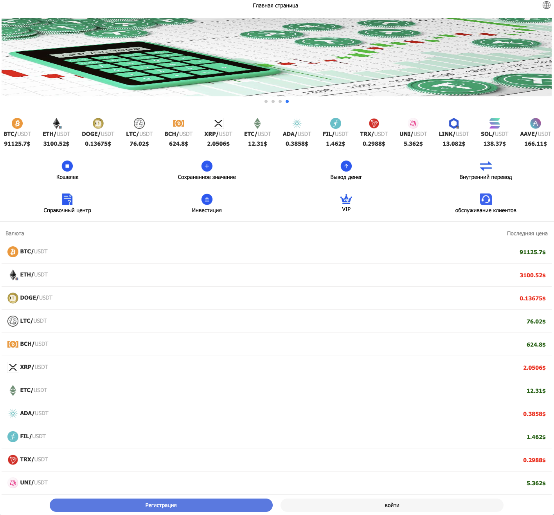Open the BTC/USDT row in the list
Screen dimensions: 554x515
[277, 252]
